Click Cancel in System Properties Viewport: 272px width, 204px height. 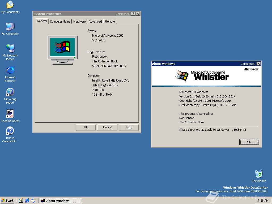pyautogui.click(x=107, y=127)
